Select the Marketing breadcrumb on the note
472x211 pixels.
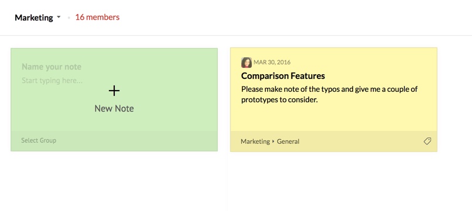point(255,141)
